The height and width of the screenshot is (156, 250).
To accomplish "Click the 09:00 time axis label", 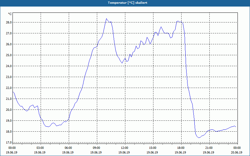I will pos(97,148).
